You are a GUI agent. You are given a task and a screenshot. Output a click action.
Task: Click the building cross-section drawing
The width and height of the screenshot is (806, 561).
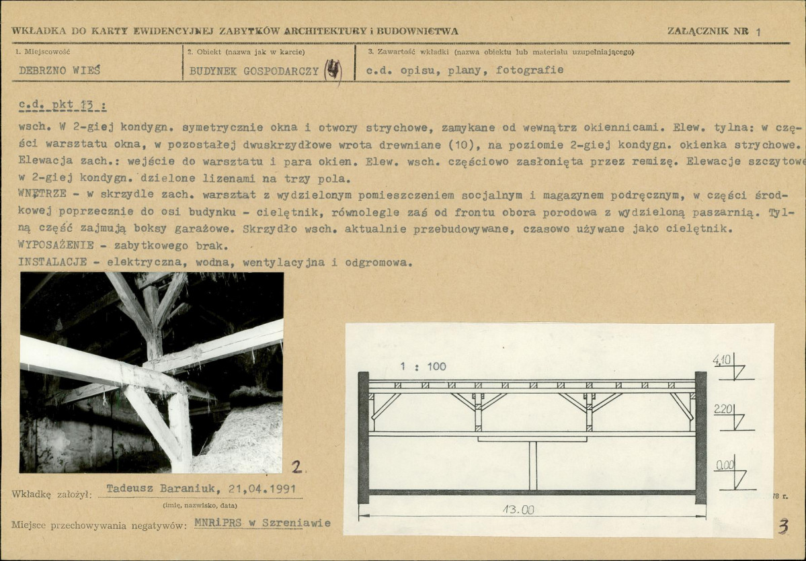tap(531, 430)
